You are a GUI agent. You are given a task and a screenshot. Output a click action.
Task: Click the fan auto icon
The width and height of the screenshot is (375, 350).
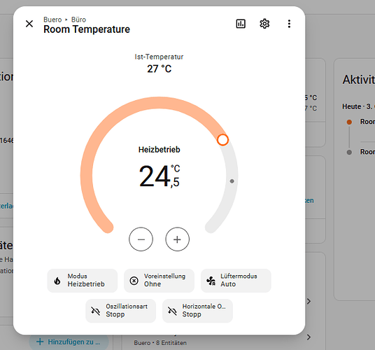[x=211, y=281]
